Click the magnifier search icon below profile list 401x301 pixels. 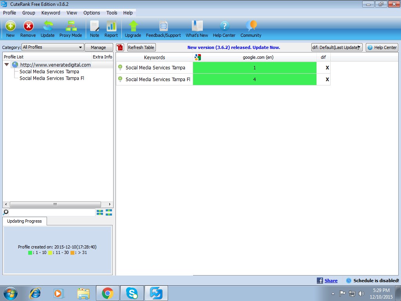click(5, 212)
